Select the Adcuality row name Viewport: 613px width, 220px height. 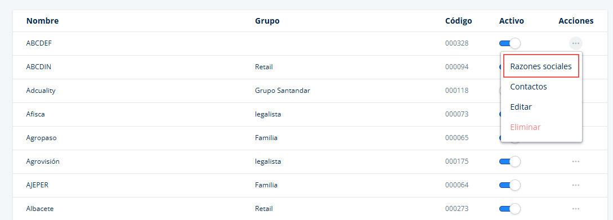click(x=41, y=91)
